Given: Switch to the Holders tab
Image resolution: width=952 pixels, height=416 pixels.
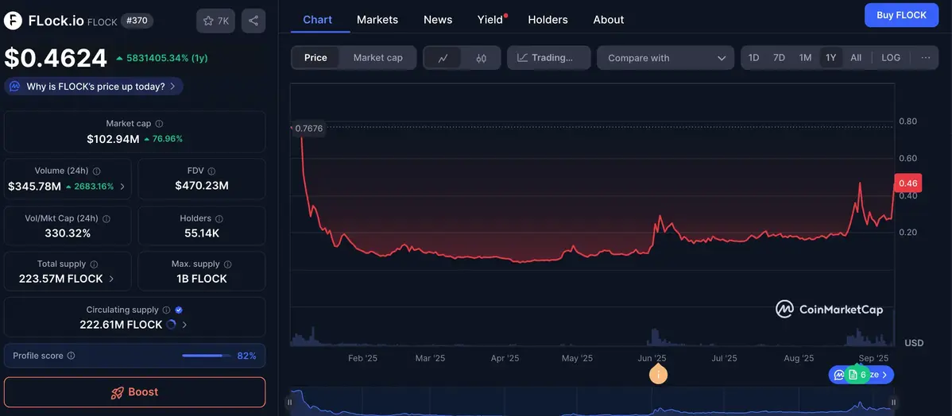Looking at the screenshot, I should [x=548, y=19].
